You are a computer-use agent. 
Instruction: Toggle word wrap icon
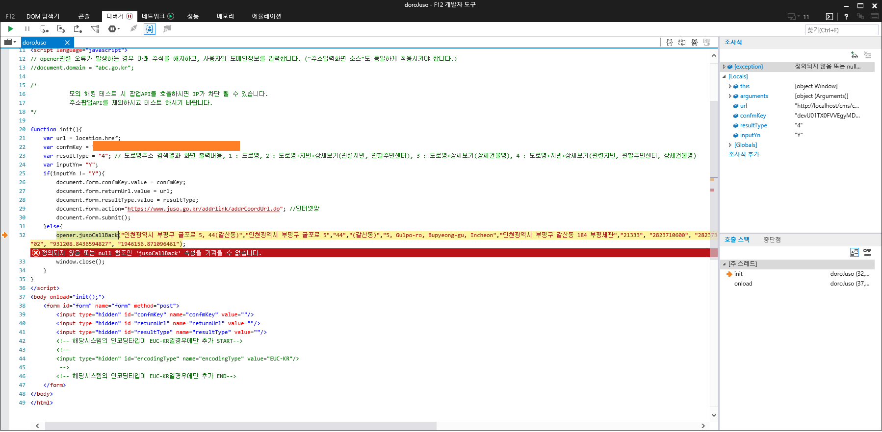click(x=682, y=42)
